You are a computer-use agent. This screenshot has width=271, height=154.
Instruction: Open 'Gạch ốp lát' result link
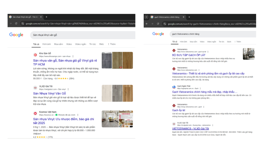(x=179, y=110)
